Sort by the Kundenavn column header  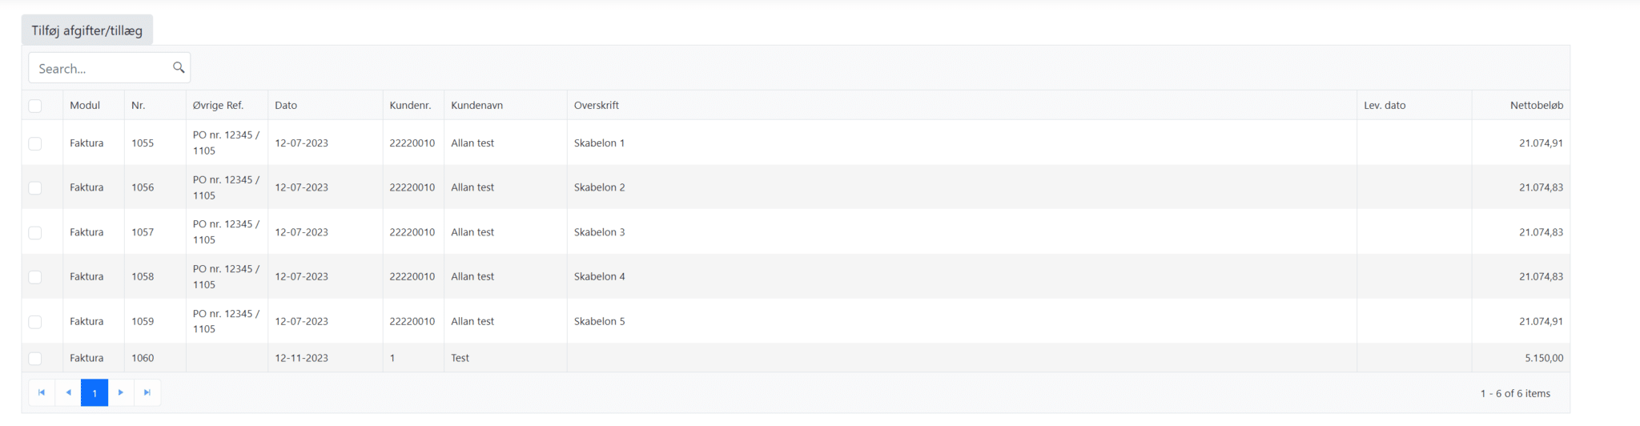coord(476,106)
